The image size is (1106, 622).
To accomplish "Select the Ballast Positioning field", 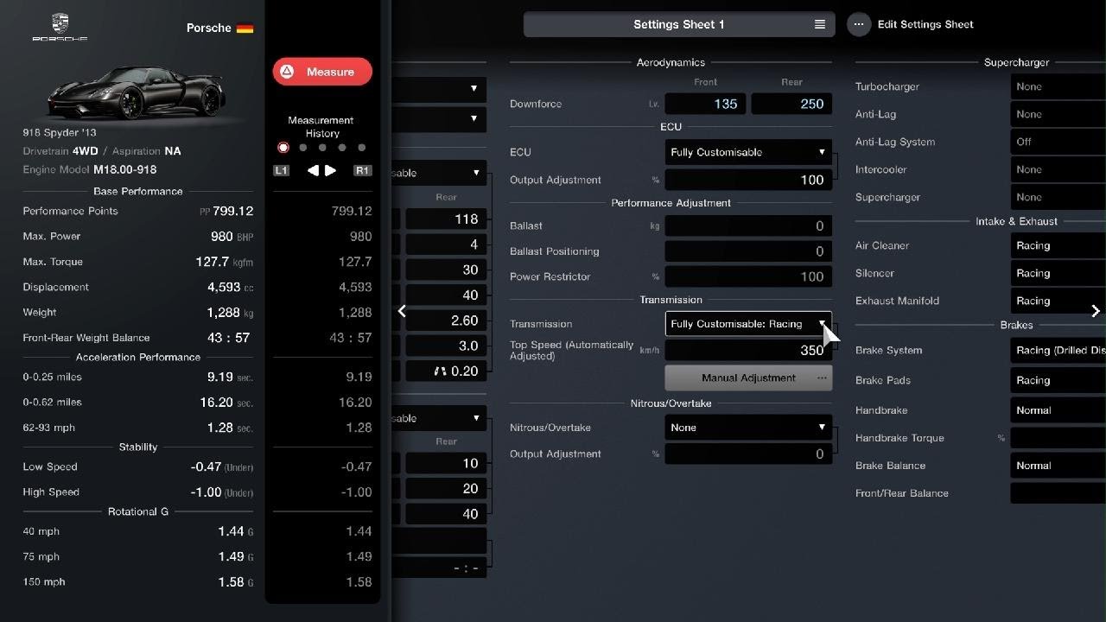I will coord(748,251).
